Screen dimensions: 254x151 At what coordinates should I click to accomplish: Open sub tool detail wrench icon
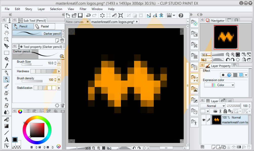pyautogui.click(x=62, y=105)
